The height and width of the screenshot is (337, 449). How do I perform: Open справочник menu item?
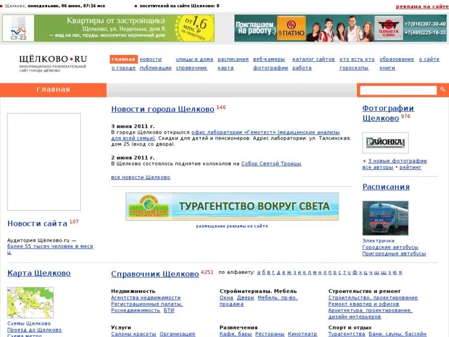click(x=191, y=67)
